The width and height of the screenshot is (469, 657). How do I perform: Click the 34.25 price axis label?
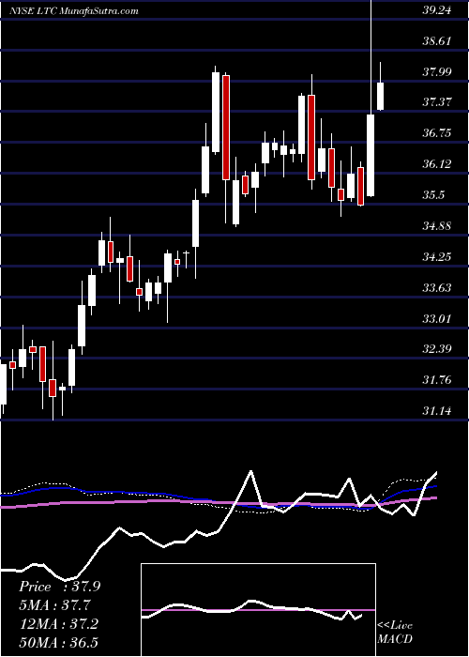pyautogui.click(x=437, y=257)
